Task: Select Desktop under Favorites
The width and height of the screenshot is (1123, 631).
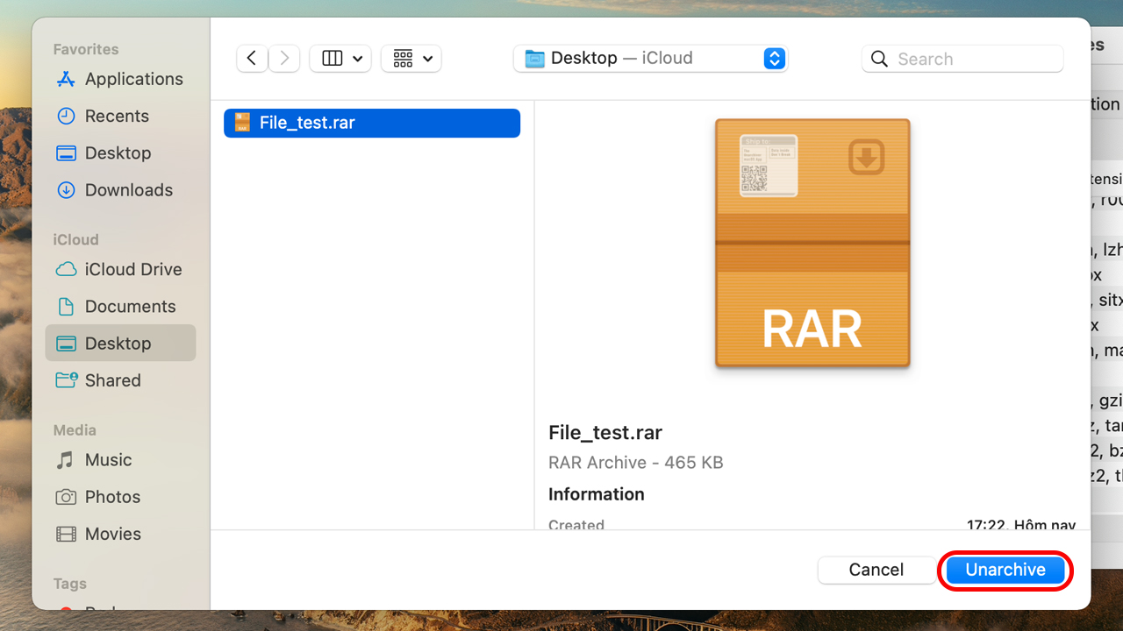Action: (120, 152)
